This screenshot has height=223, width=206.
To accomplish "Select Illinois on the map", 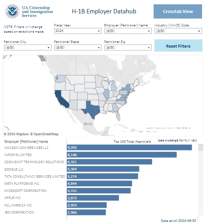I will [106, 94].
